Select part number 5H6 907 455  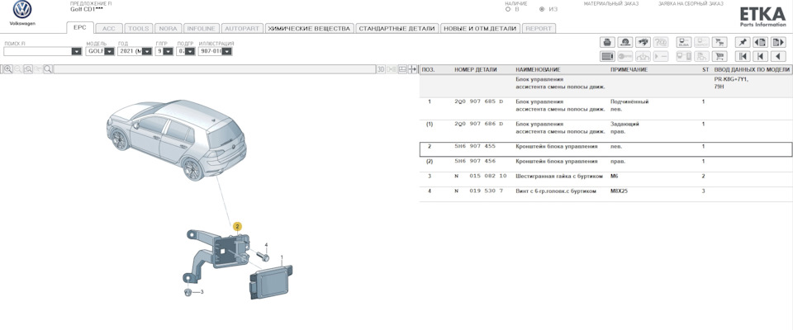[475, 146]
